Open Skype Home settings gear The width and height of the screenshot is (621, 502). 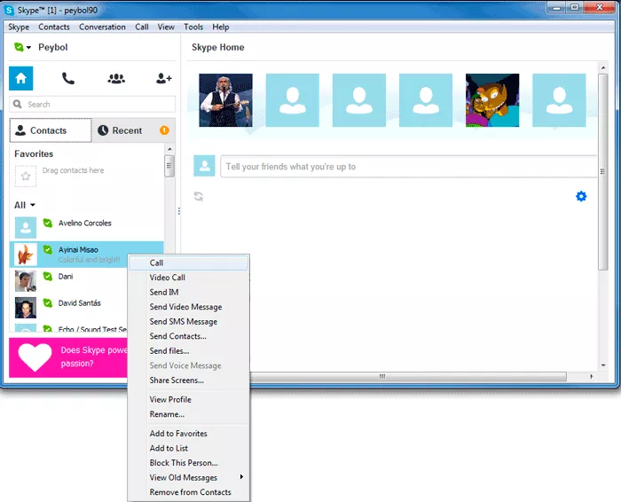581,196
